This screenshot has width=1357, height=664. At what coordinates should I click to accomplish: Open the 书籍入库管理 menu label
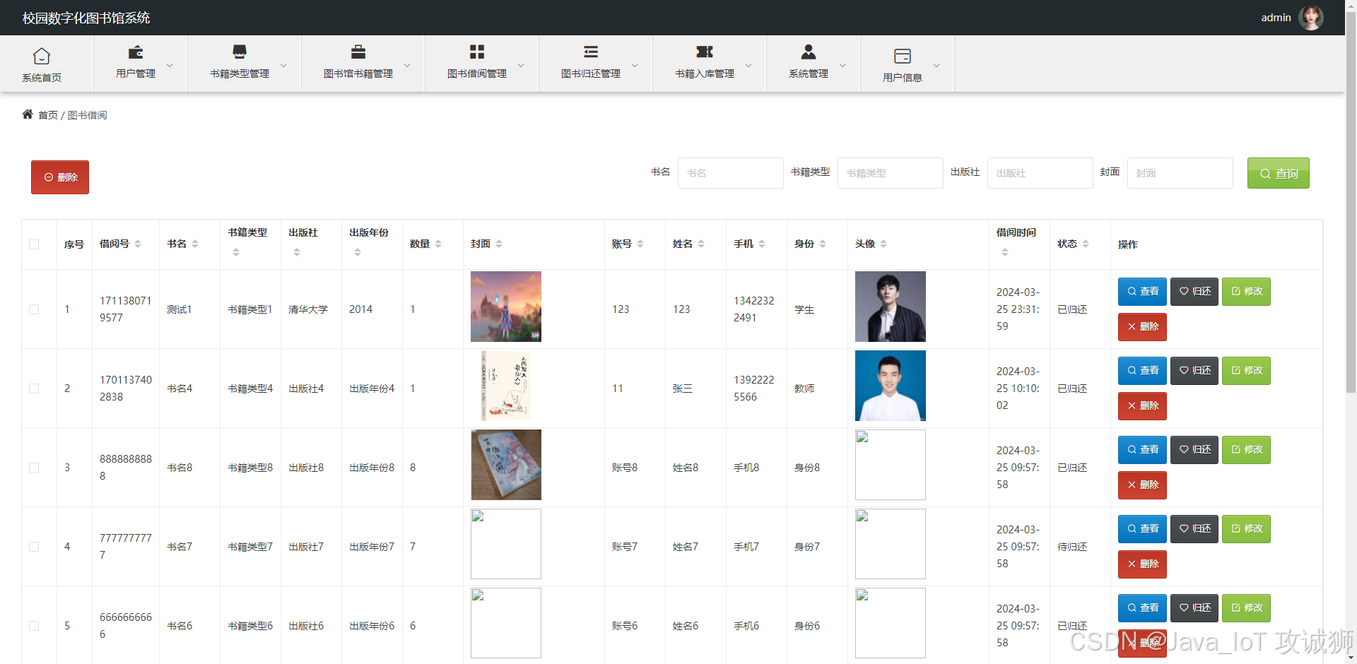click(705, 73)
